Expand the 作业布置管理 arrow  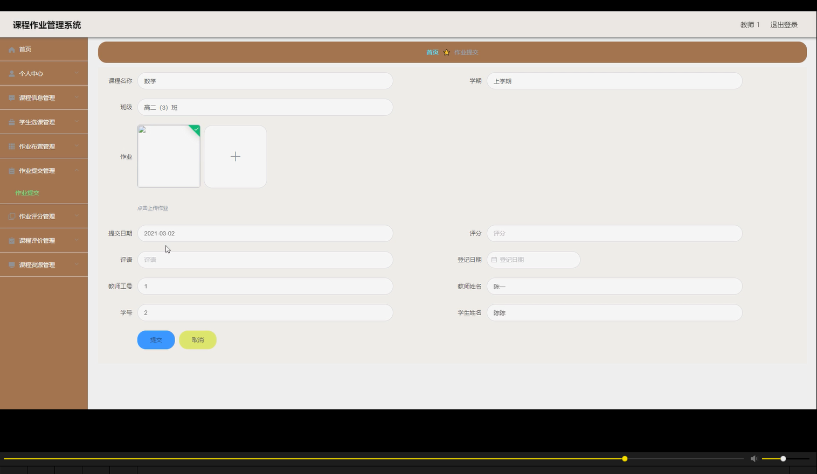(x=77, y=146)
